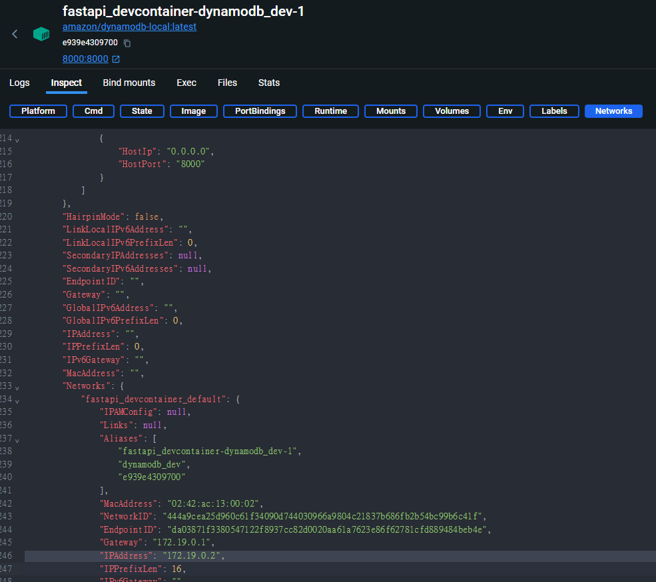Click the "IPPrefixLen": 16 line
656x582 pixels.
coord(143,569)
